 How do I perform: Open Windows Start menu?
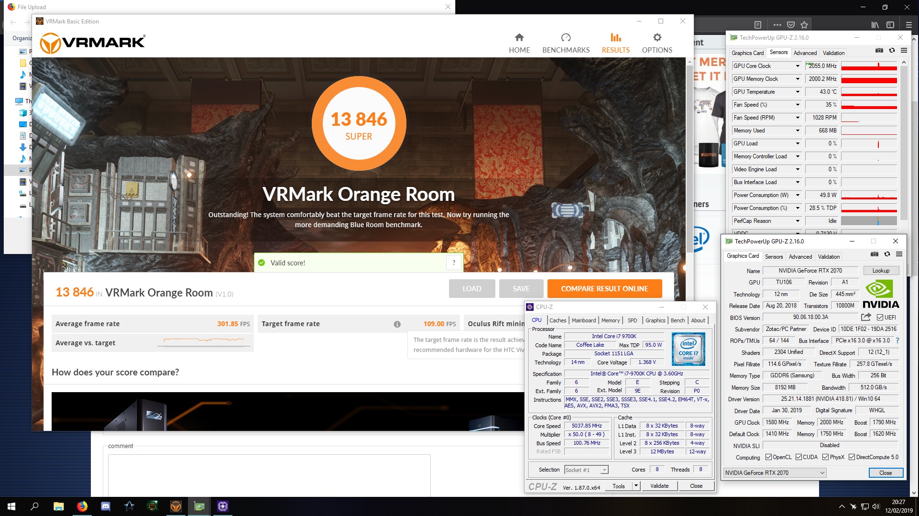[x=11, y=506]
